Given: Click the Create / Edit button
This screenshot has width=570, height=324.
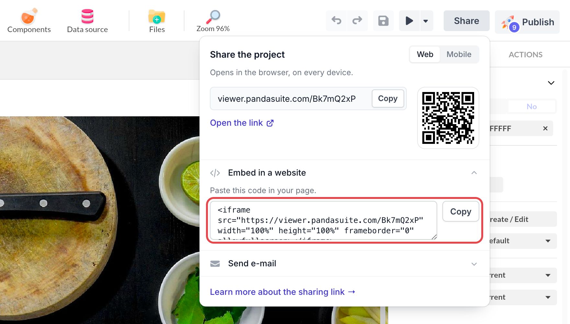Looking at the screenshot, I should 523,219.
